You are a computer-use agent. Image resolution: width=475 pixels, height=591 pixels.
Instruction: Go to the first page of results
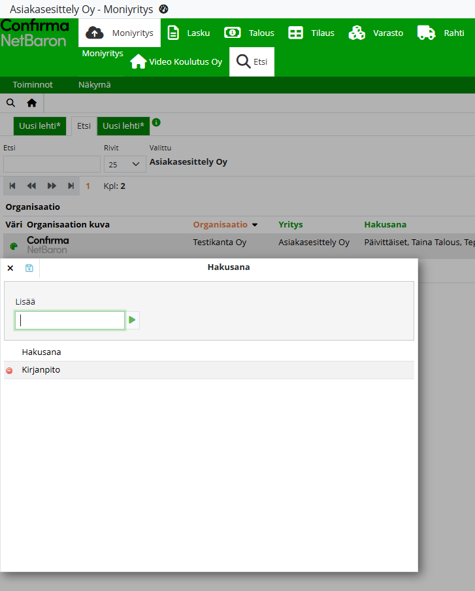click(12, 186)
